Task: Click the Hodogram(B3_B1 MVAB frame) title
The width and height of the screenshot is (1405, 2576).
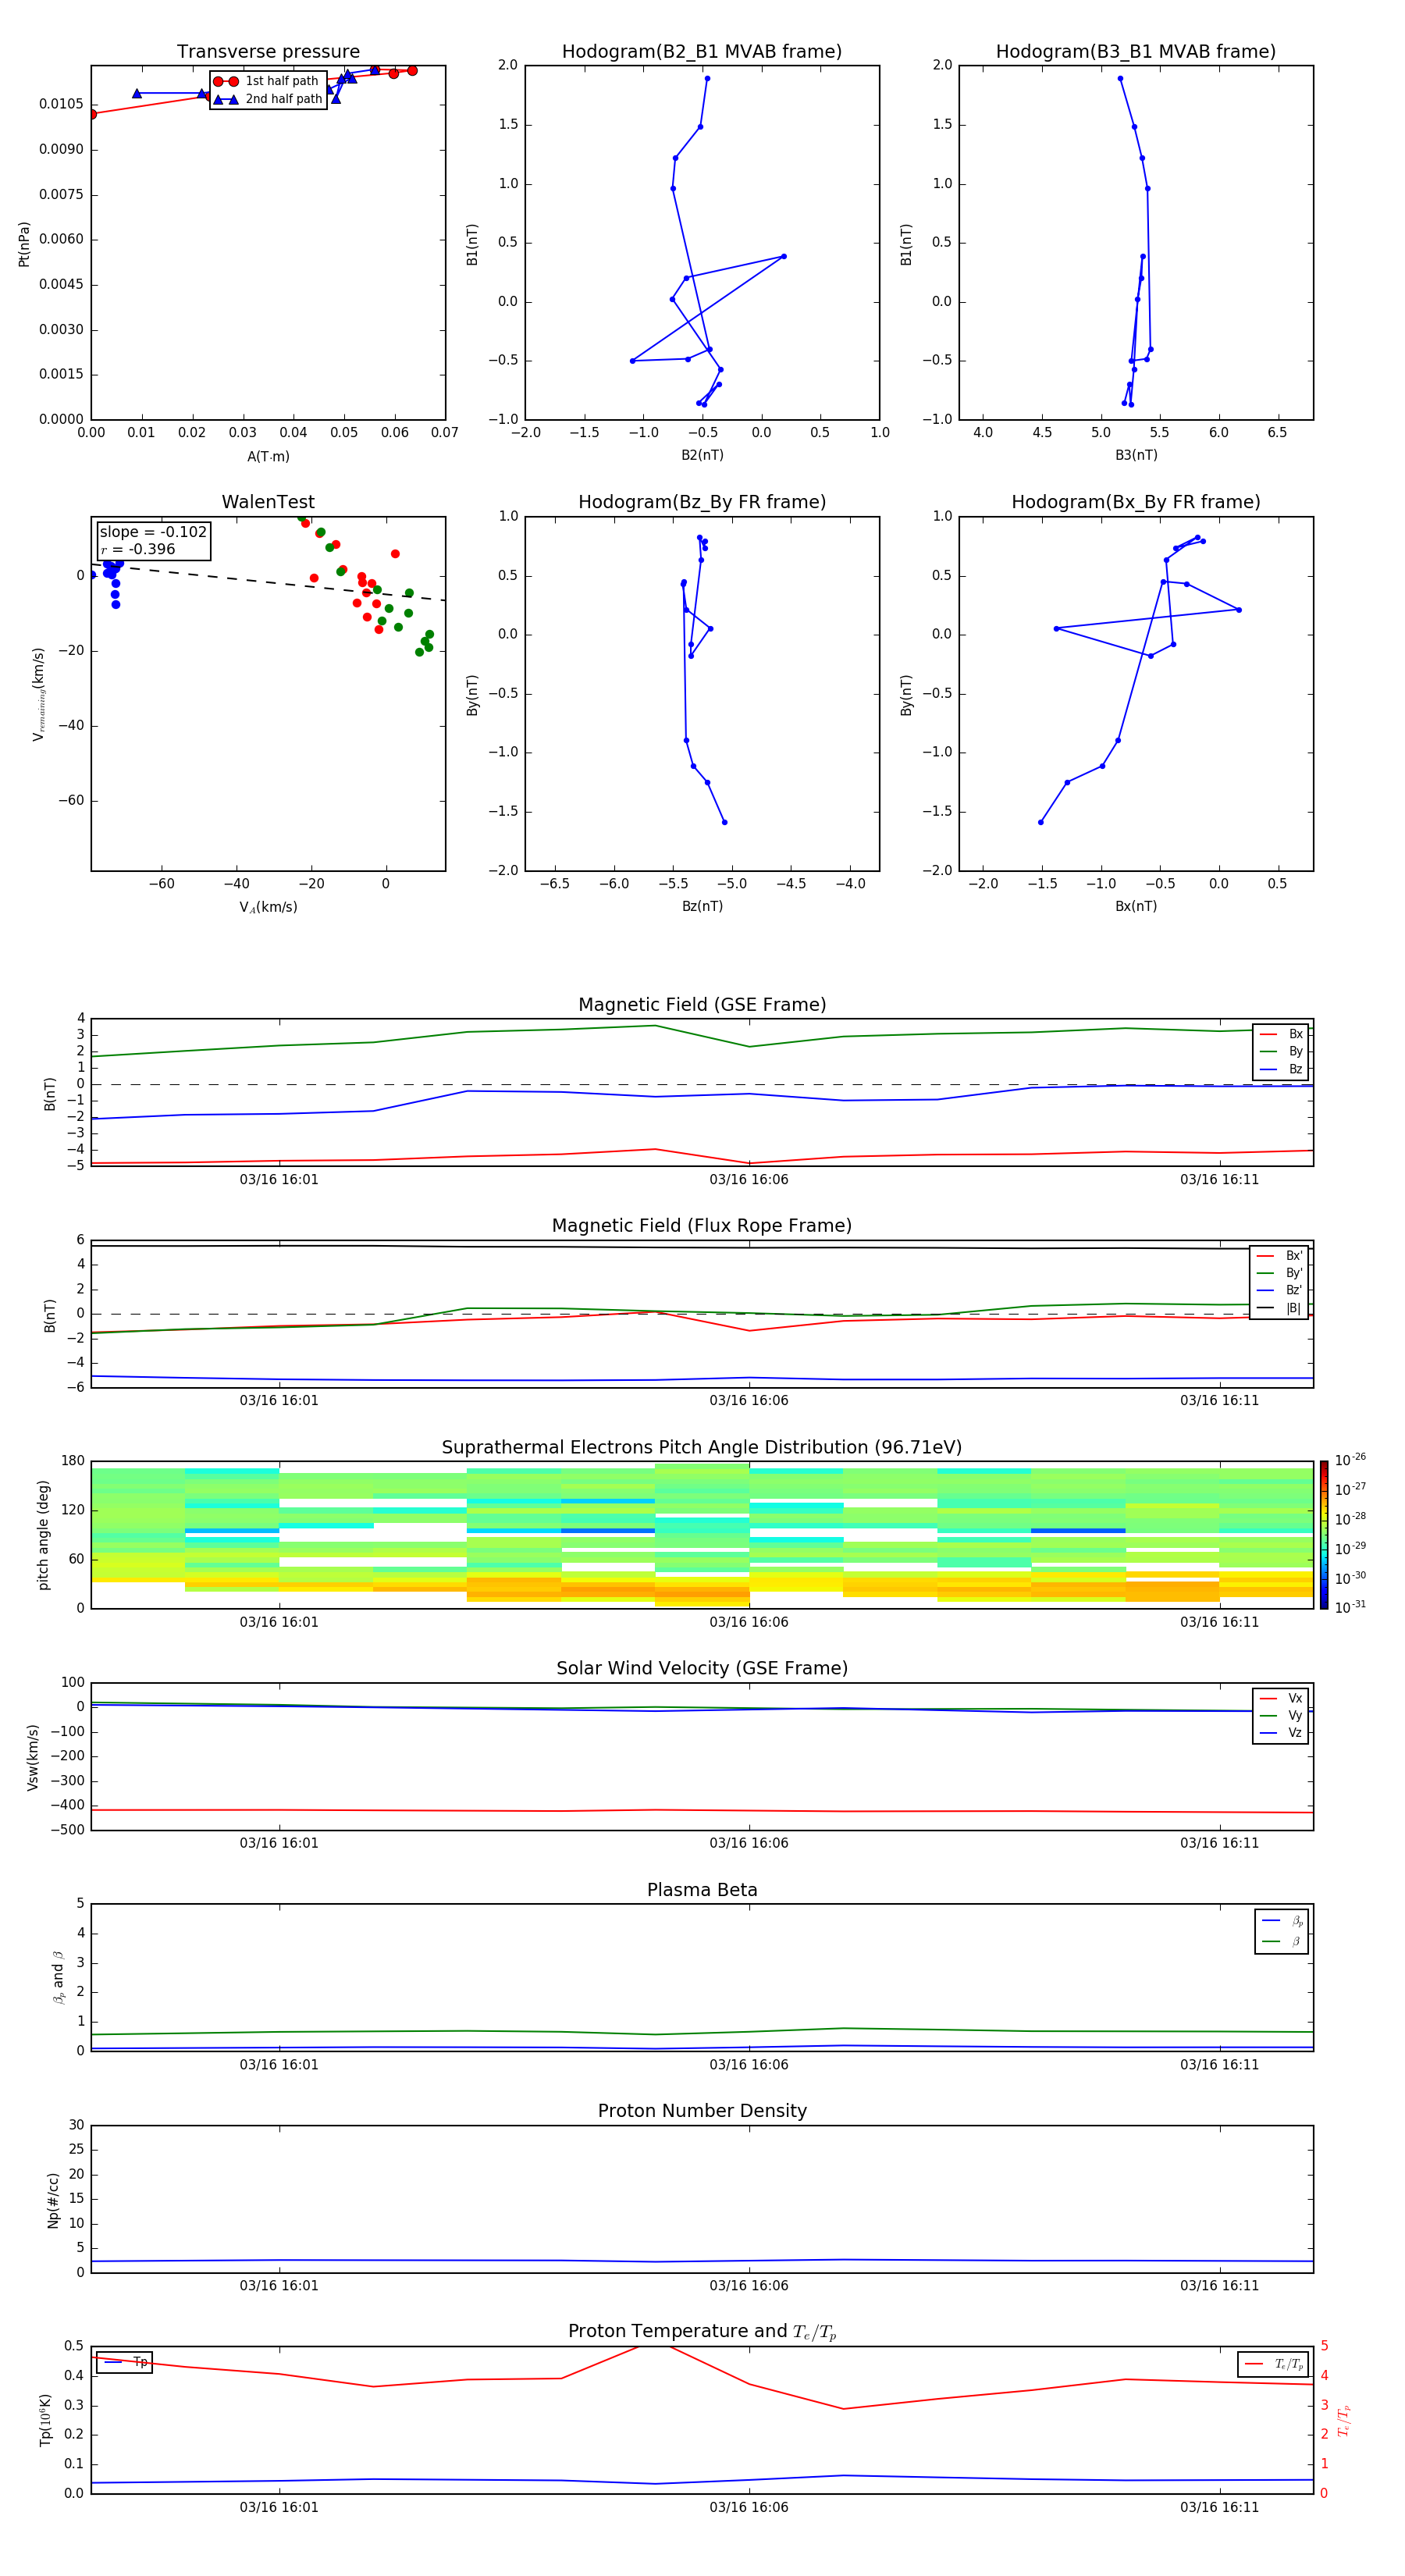Action: [x=1136, y=52]
